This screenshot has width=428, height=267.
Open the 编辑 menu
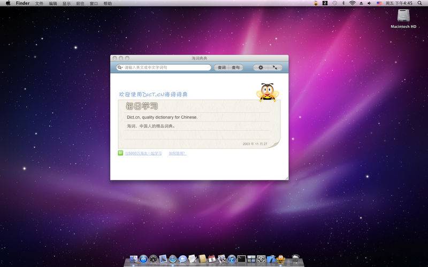(52, 4)
